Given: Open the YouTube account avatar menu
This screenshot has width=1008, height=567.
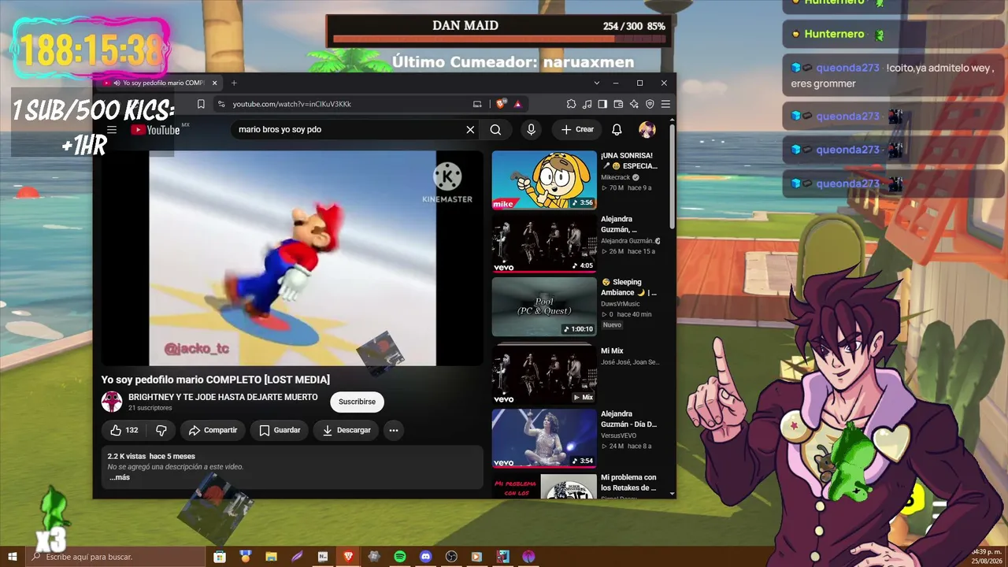Looking at the screenshot, I should [x=647, y=130].
